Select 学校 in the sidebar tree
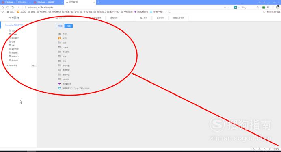 13,46
